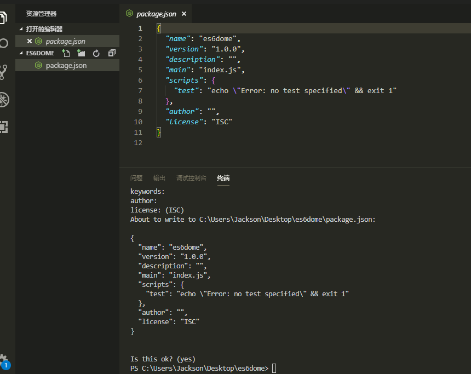The width and height of the screenshot is (471, 374).
Task: Click the New File icon in ES6DOME
Action: [66, 54]
